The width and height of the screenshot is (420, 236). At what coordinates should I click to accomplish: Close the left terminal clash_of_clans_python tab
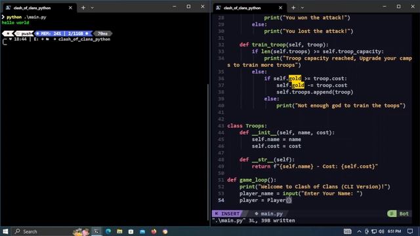(70, 8)
